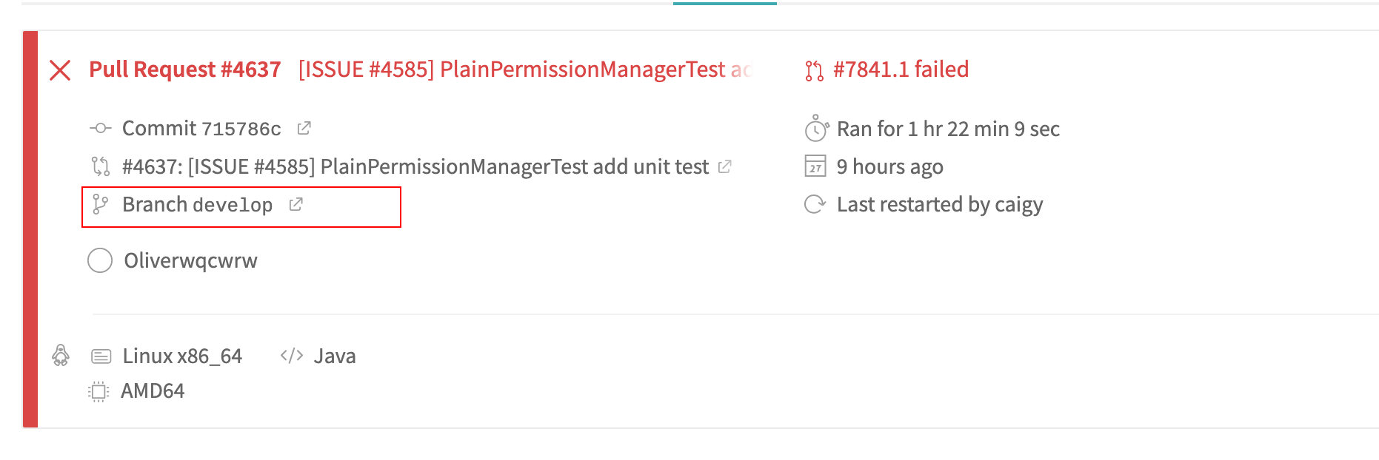Open the Pull Request #4637 title
The height and width of the screenshot is (460, 1379).
pyautogui.click(x=185, y=70)
